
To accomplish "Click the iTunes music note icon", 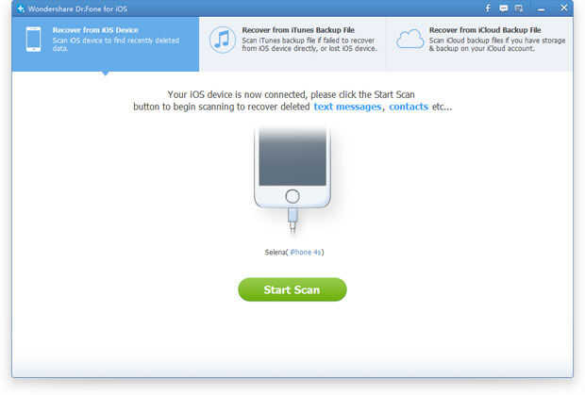I will coord(223,40).
